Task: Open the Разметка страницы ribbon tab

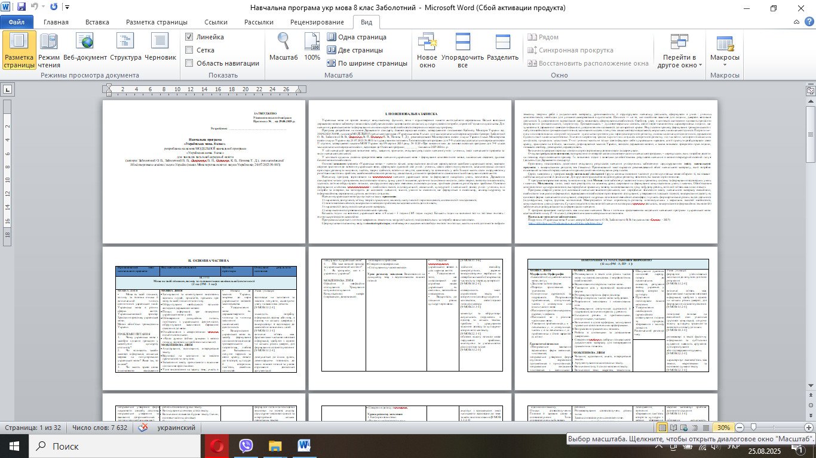Action: [x=157, y=22]
